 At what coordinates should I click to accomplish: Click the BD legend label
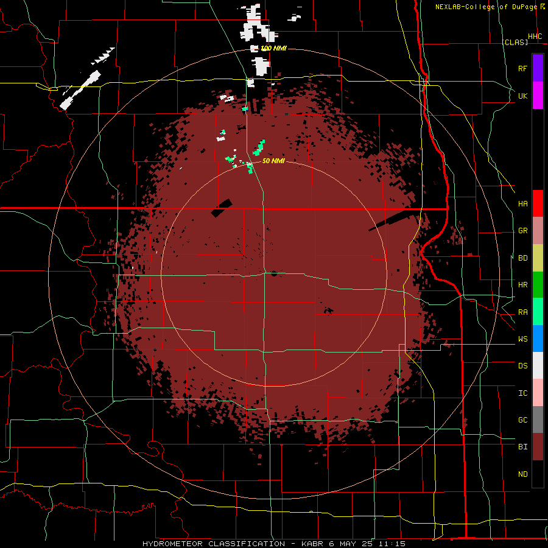[x=523, y=258]
